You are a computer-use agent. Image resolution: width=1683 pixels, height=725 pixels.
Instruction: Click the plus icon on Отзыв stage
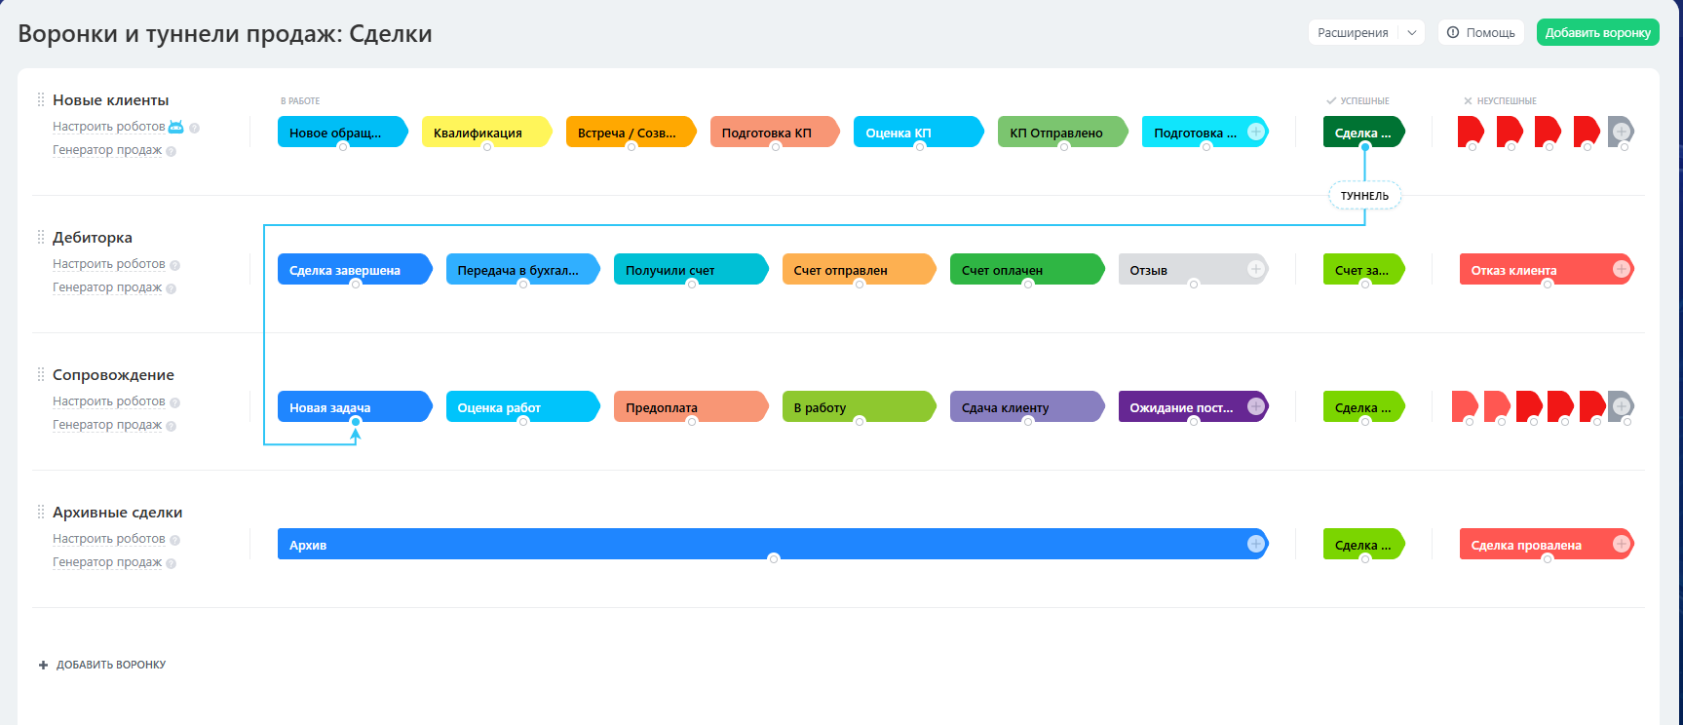(1256, 269)
